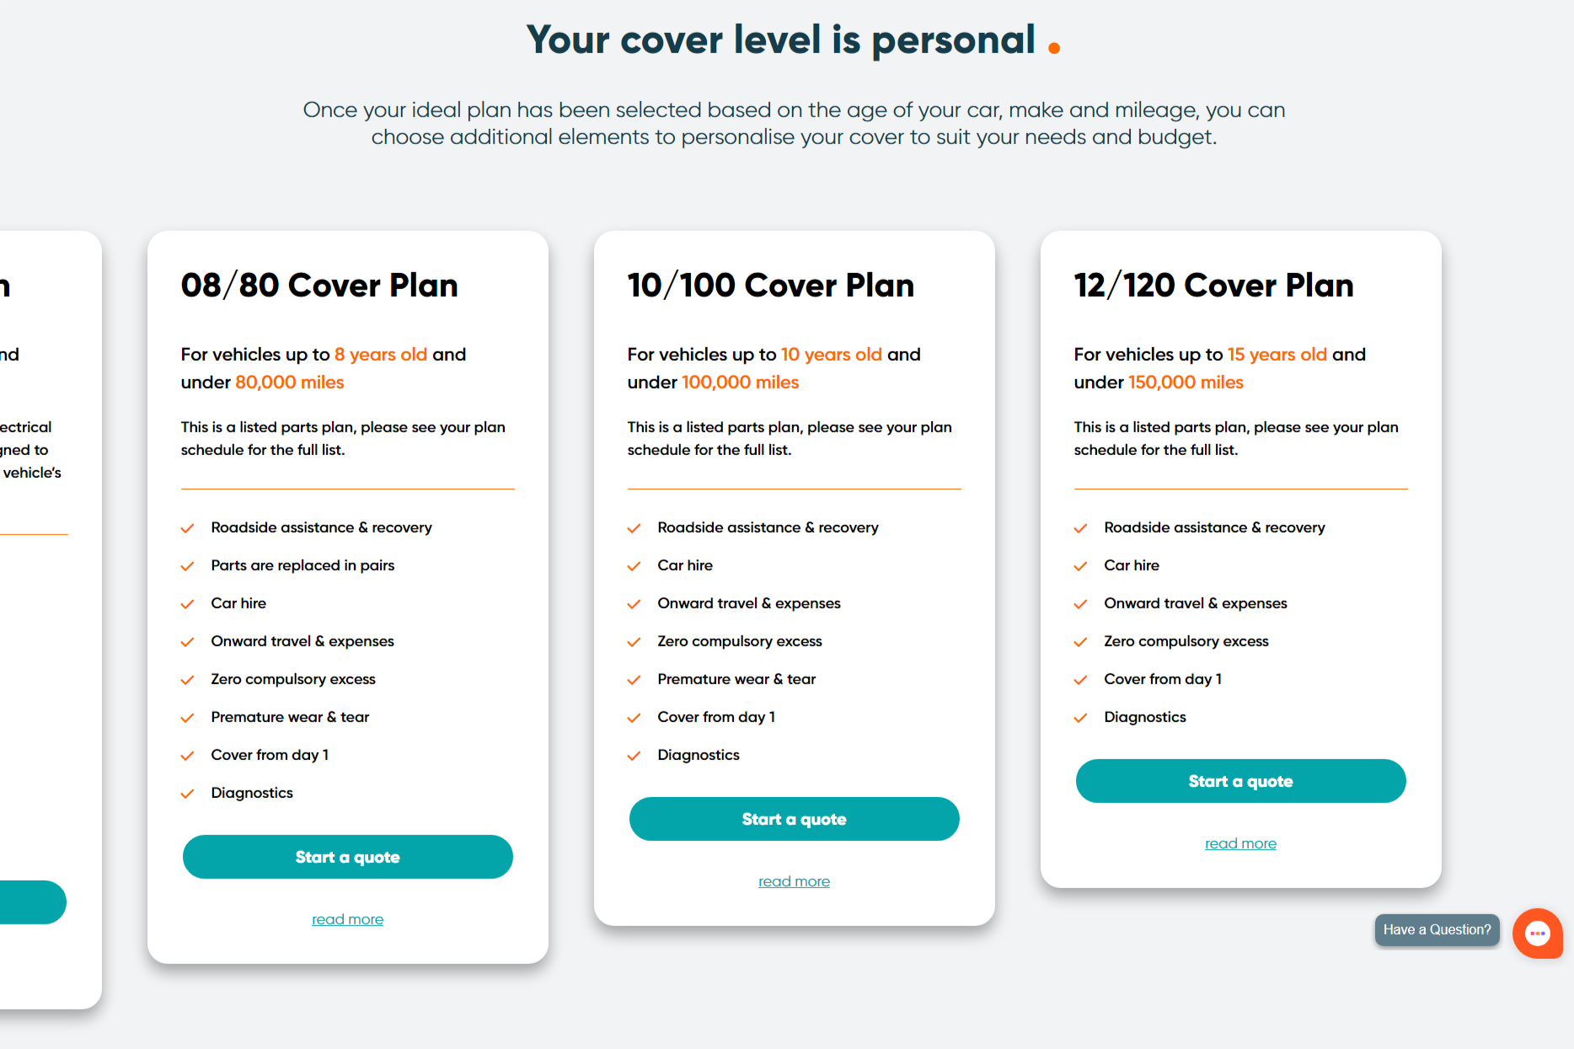Viewport: 1574px width, 1049px height.
Task: Click Roadside assistance checkmark in 08/80 Cover Plan
Action: [187, 528]
